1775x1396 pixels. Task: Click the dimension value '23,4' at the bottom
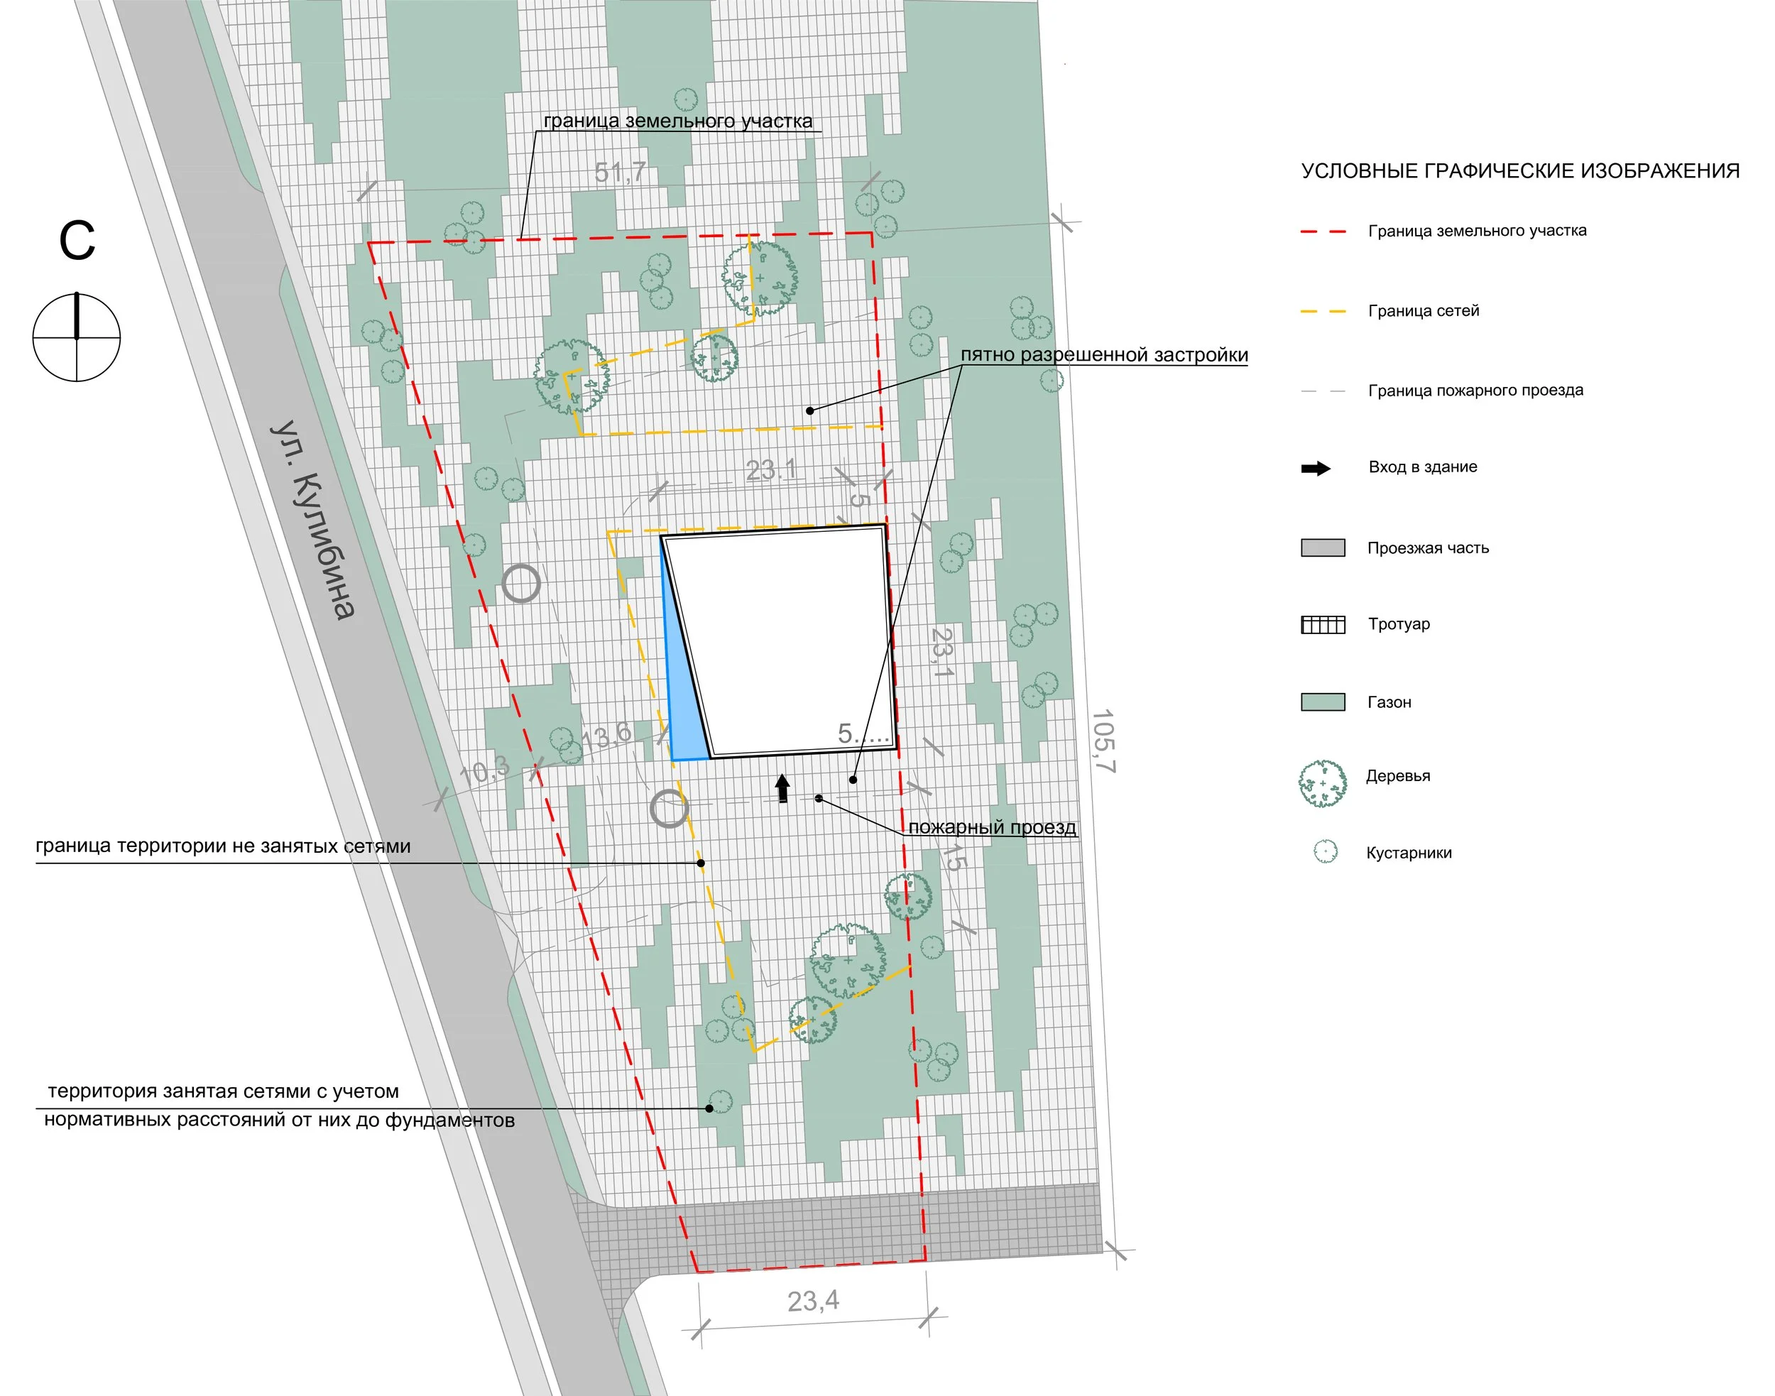[813, 1301]
